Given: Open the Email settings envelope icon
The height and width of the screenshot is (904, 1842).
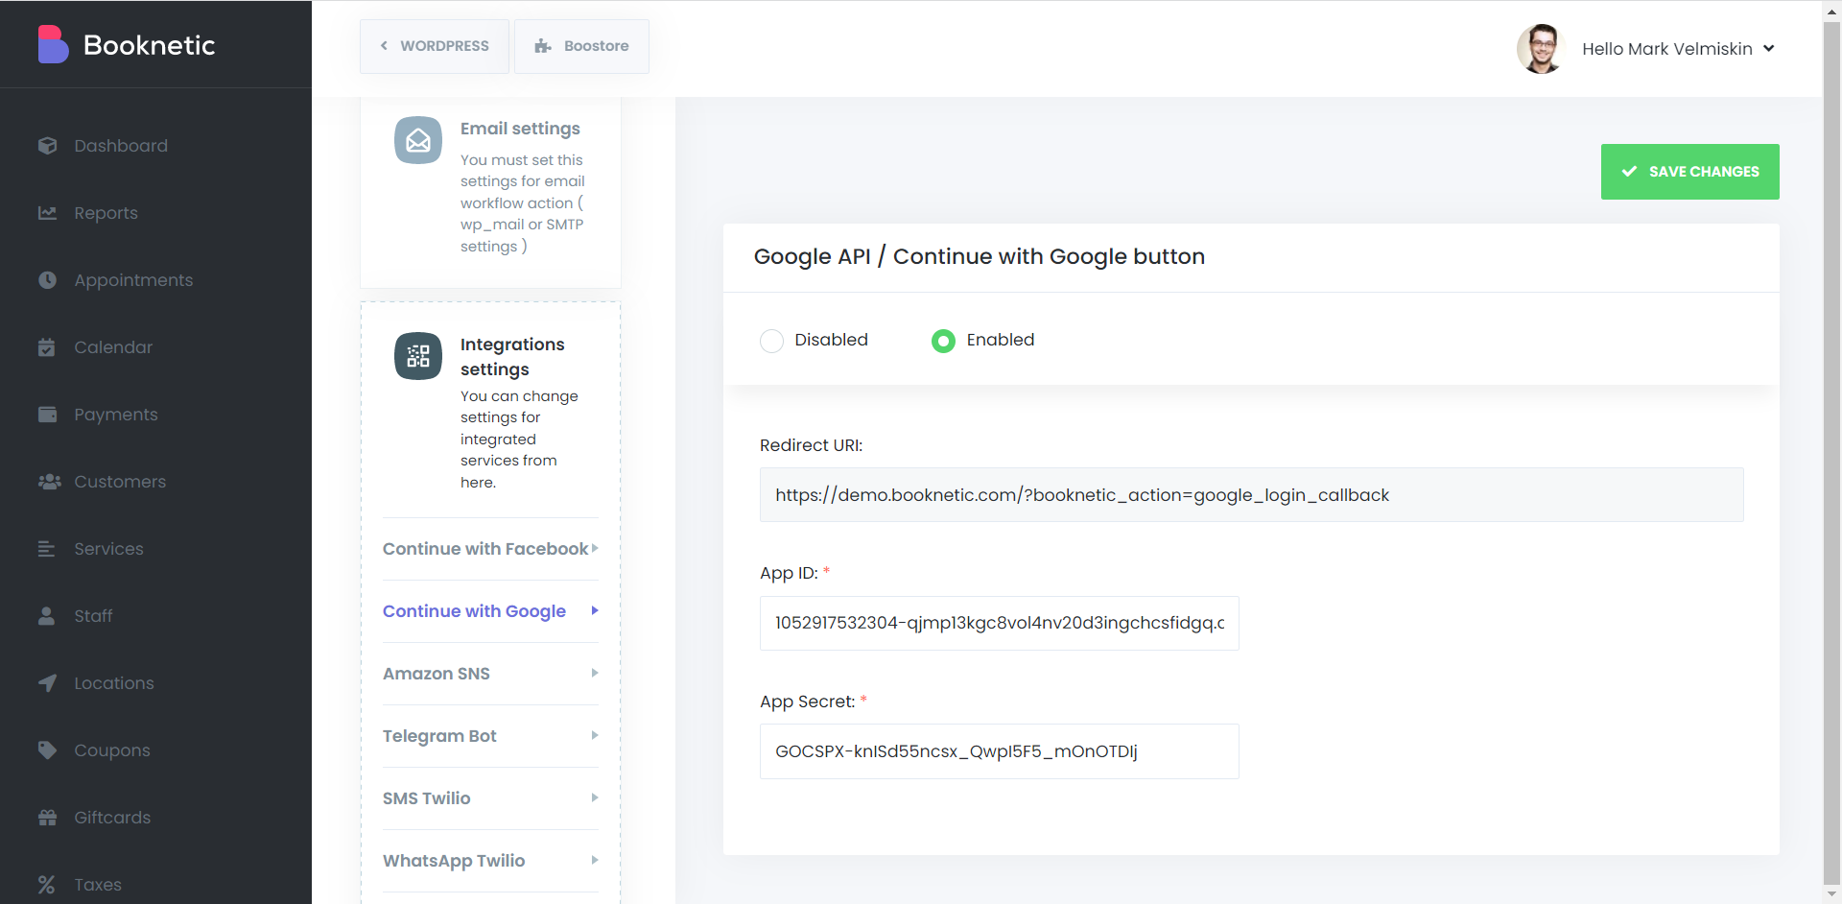Looking at the screenshot, I should click(x=417, y=140).
